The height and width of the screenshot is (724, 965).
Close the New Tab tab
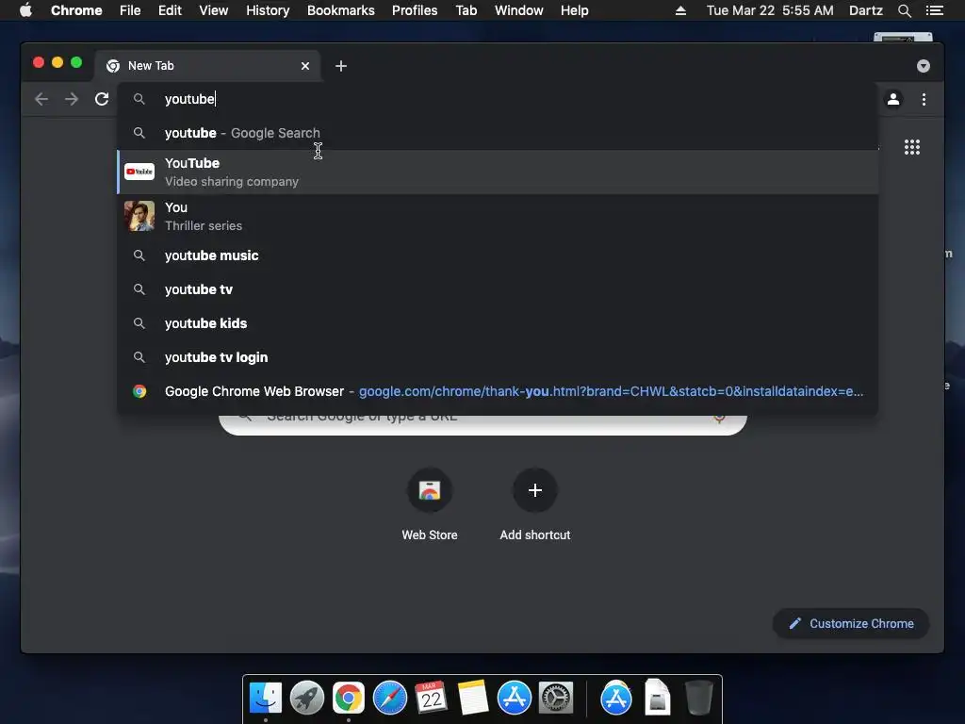coord(305,66)
